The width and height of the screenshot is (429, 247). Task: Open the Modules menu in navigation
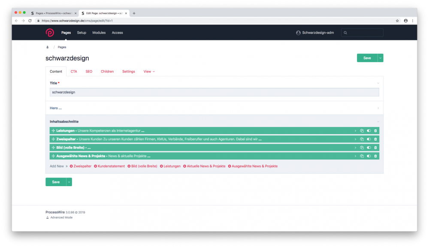pyautogui.click(x=99, y=33)
